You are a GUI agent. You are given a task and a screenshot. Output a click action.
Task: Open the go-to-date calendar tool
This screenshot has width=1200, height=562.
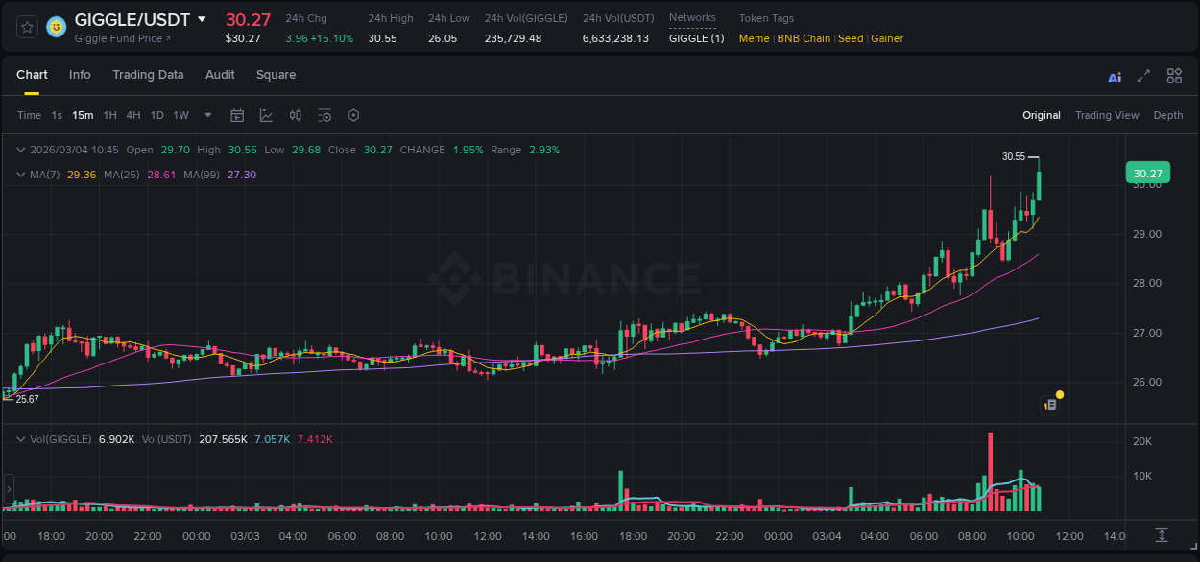tap(237, 115)
